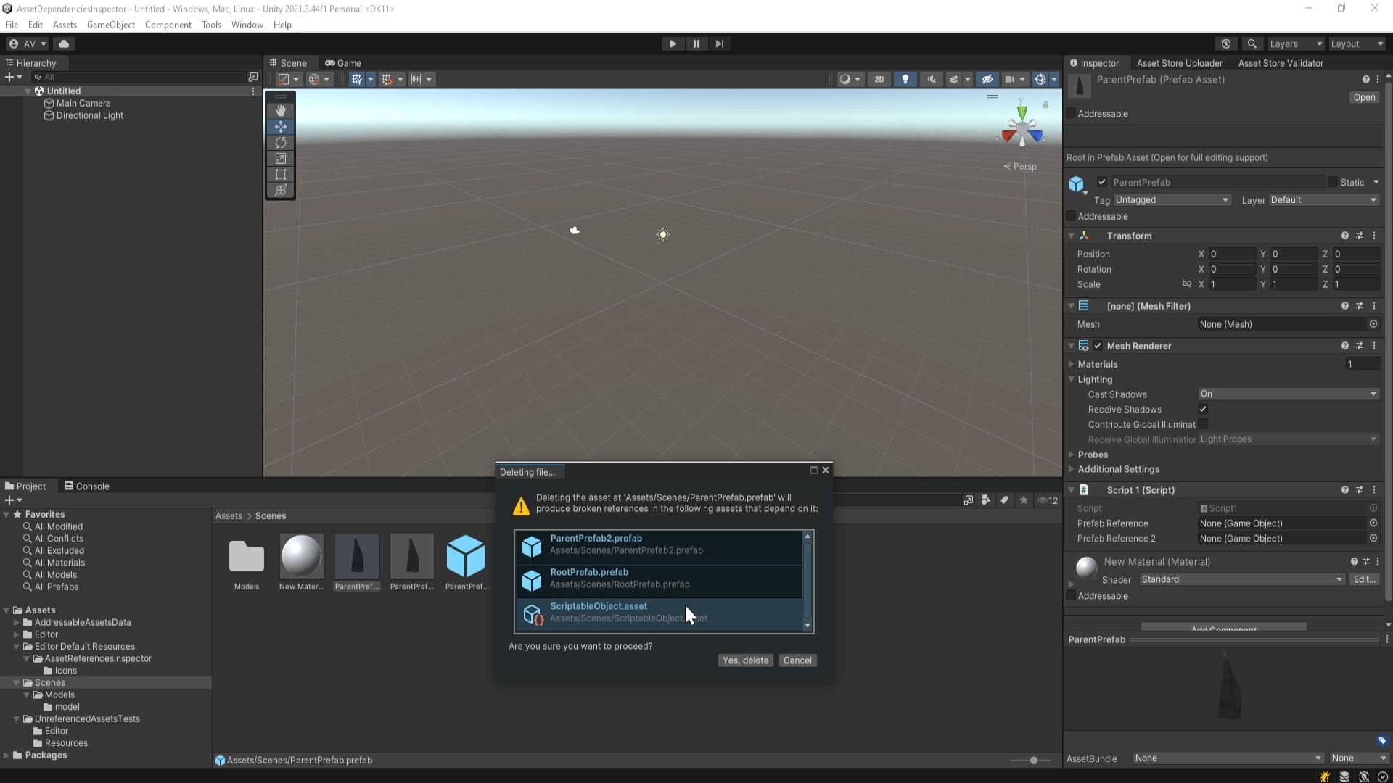Open the global Search icon
The height and width of the screenshot is (783, 1393).
tap(1252, 43)
